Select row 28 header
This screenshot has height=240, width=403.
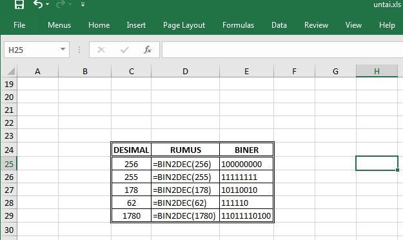click(x=9, y=203)
